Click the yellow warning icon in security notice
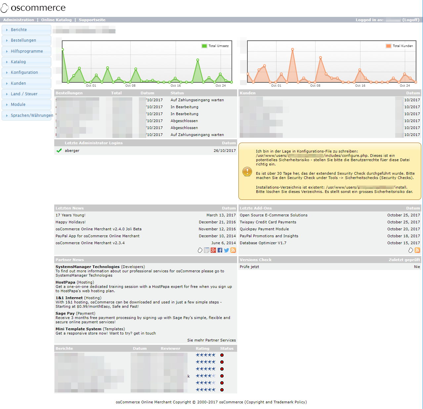This screenshot has height=409, width=423. (247, 171)
